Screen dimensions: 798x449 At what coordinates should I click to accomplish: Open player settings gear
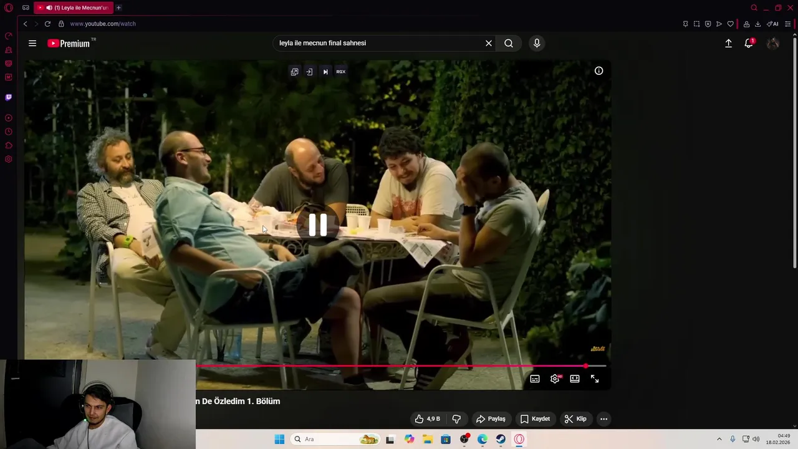555,379
